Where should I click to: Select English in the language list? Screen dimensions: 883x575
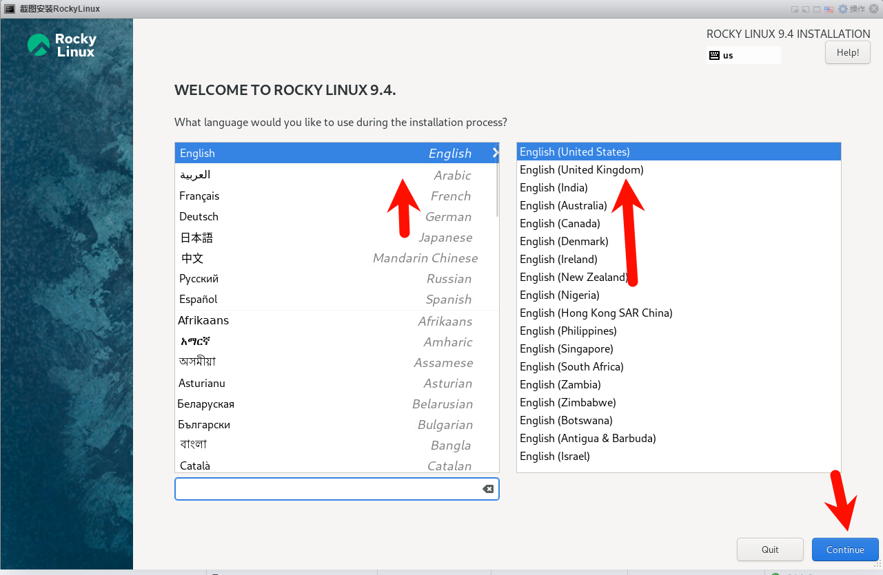pyautogui.click(x=337, y=153)
